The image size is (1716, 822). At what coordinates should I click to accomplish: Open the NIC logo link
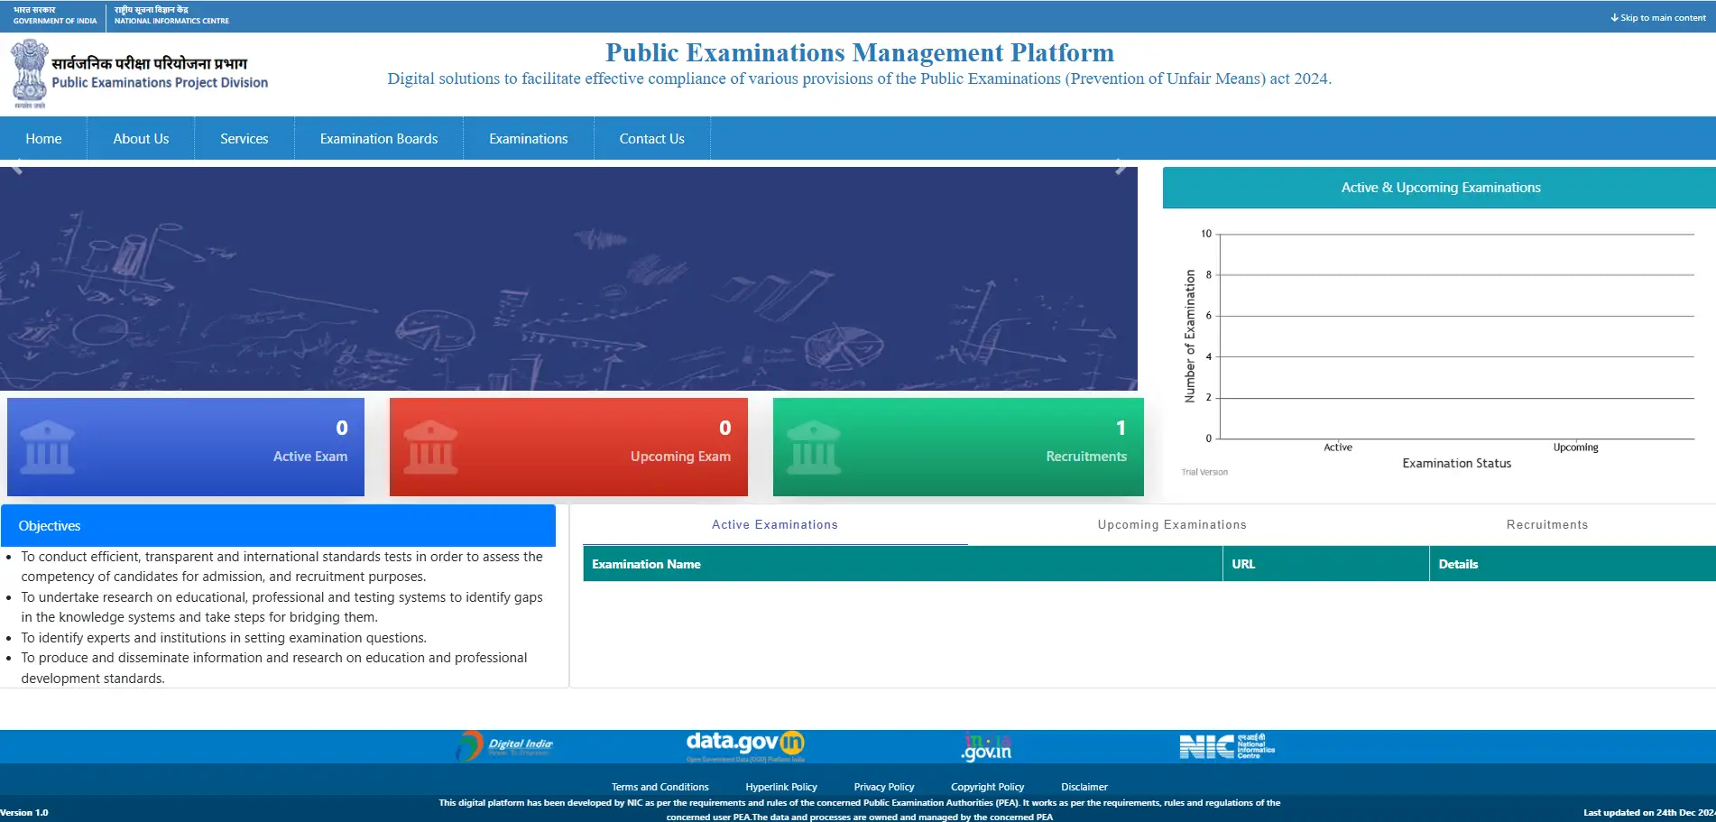1227,746
